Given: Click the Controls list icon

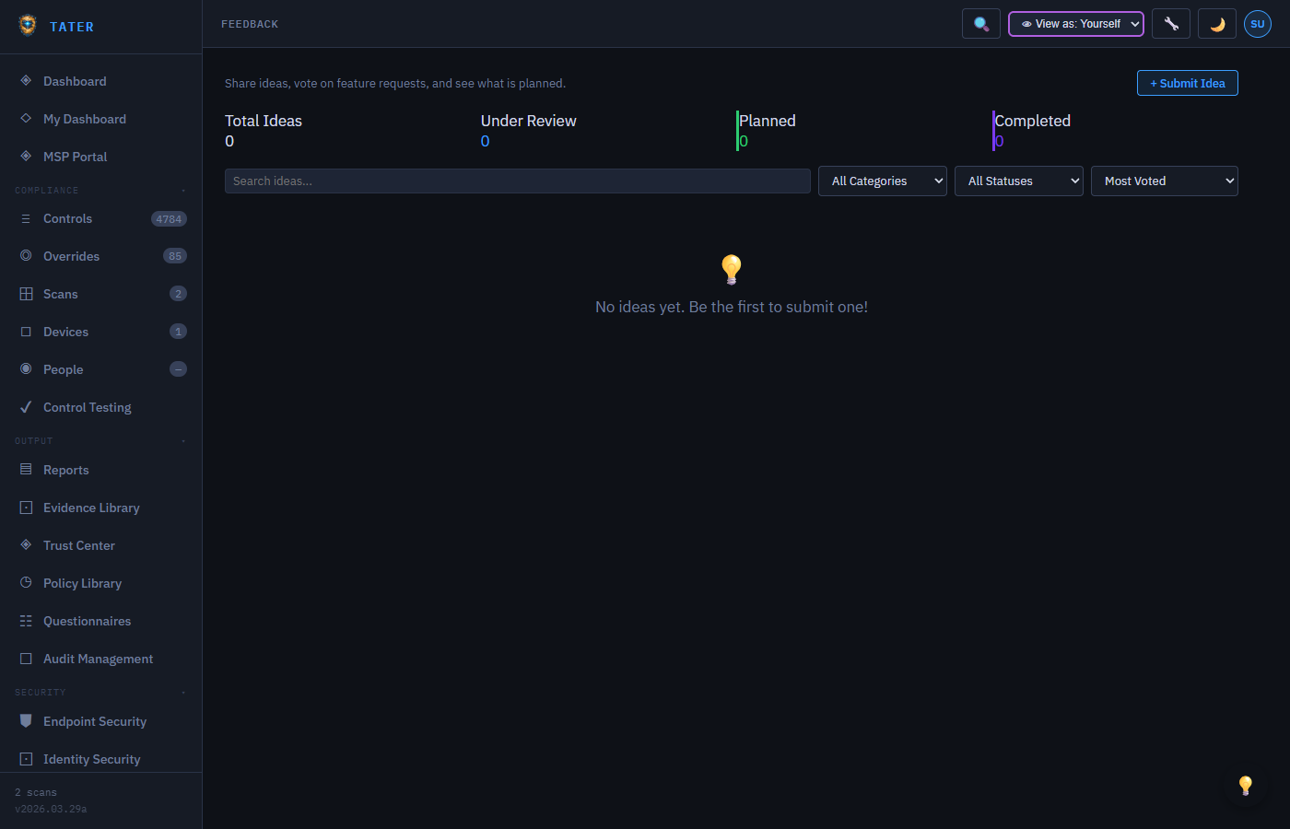Looking at the screenshot, I should pos(26,219).
